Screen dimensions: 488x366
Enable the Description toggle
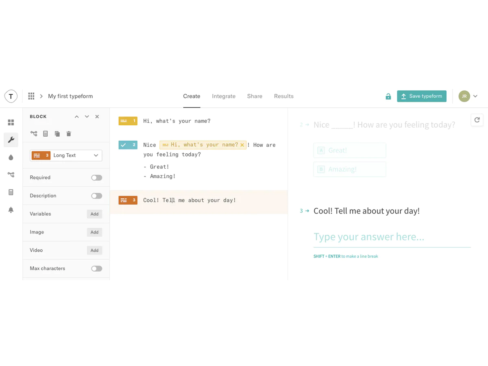pyautogui.click(x=96, y=196)
